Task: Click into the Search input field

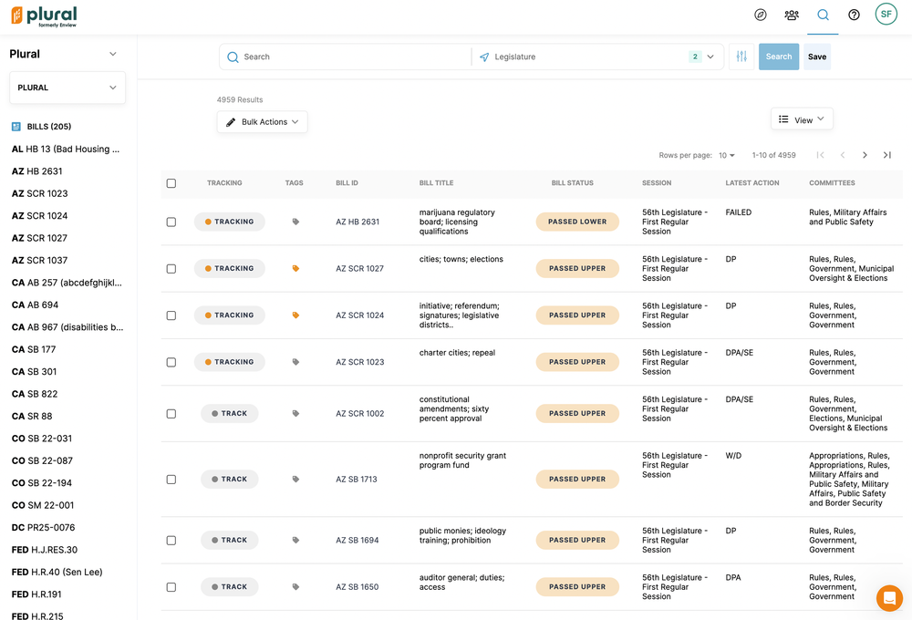Action: click(x=351, y=57)
